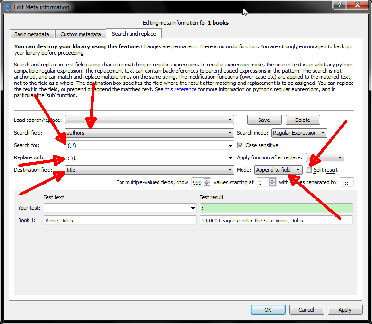Image resolution: width=372 pixels, height=324 pixels.
Task: Switch to the Basic metadata tab
Action: (32, 34)
